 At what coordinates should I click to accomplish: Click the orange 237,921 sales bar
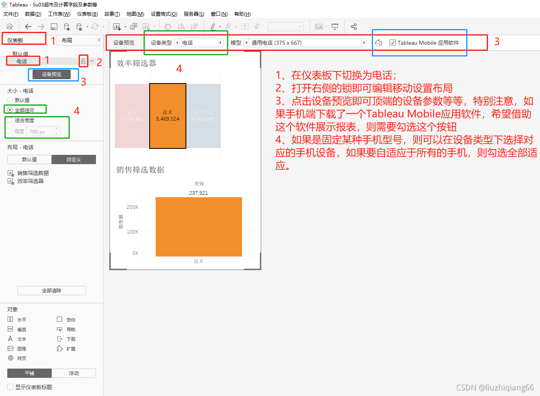coord(199,227)
